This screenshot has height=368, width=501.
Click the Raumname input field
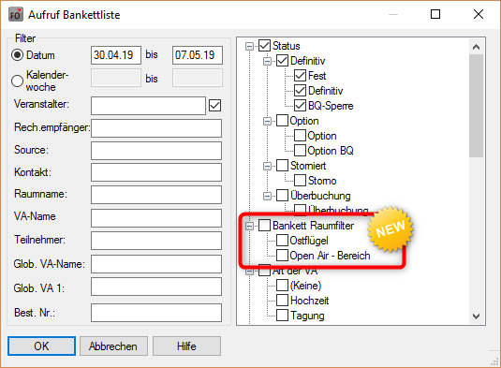pos(156,195)
